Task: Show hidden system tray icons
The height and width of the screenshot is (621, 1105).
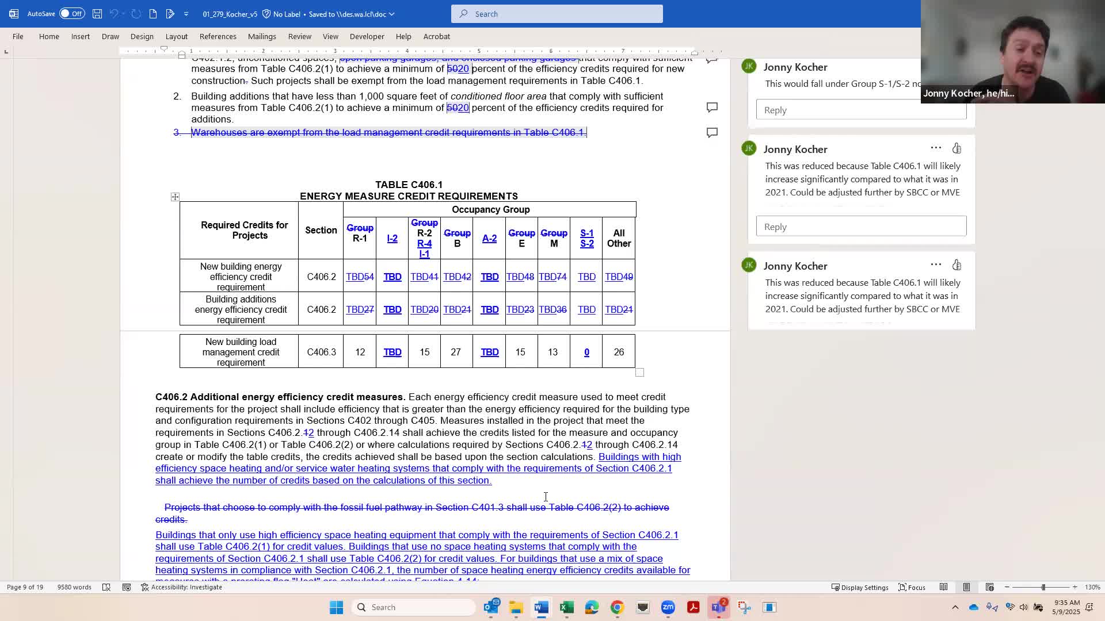Action: coord(955,607)
